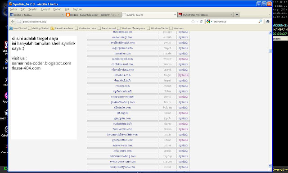Image resolution: width=288 pixels, height=173 pixels.
Task: Open Getting Started bookmark
Action: pyautogui.click(x=39, y=28)
